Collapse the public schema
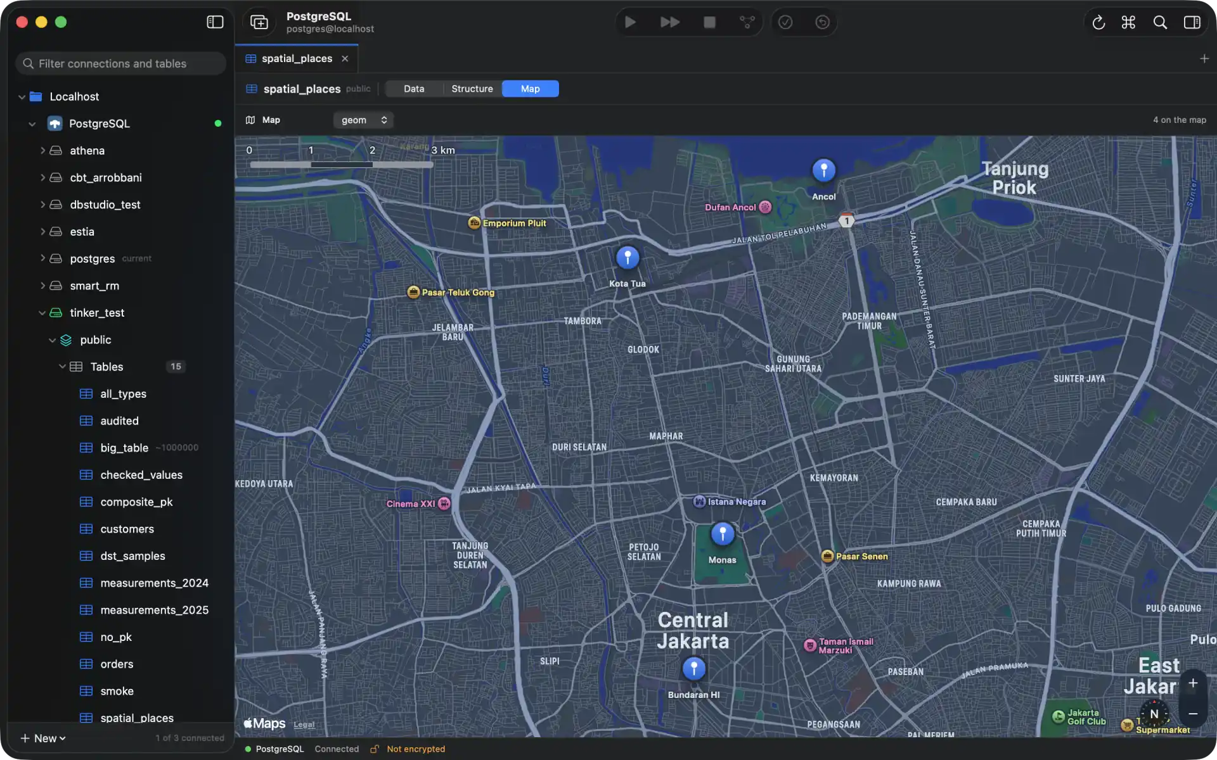Viewport: 1217px width, 760px height. pos(53,340)
